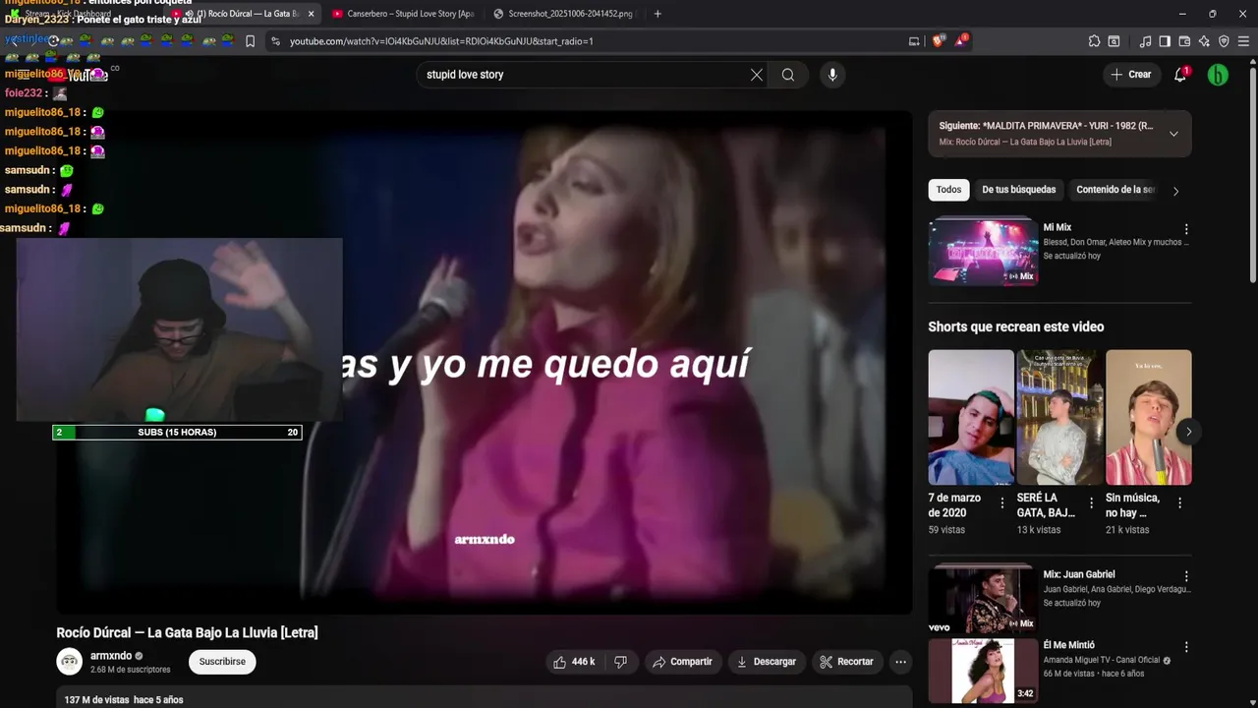Open options menu for Mi Mix

click(x=1186, y=229)
